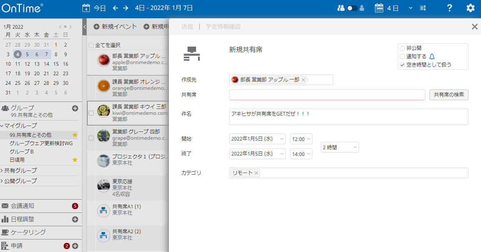481x252 pixels.
Task: Click the 東京応接 room thumbnail
Action: click(103, 186)
